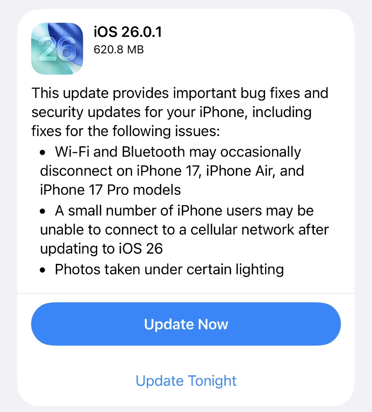Select the 'A small number of iPhone users' line
The image size is (372, 412).
tap(184, 211)
